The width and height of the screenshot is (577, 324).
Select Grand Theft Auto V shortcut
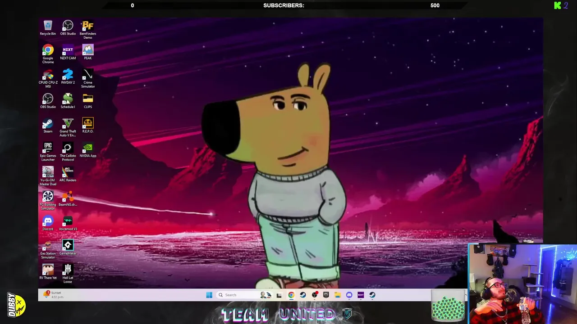point(68,127)
